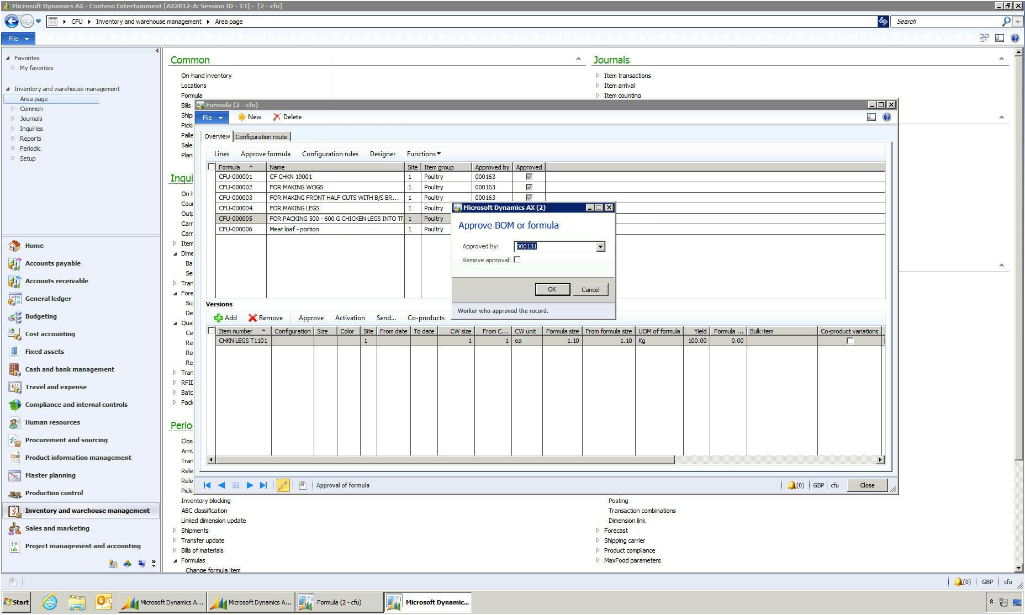Open Accounts payable module
1025x615 pixels.
tap(52, 263)
